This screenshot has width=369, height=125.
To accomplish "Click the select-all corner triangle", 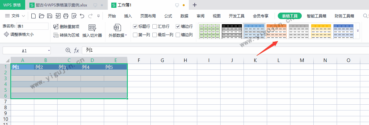I will [x=8, y=61].
